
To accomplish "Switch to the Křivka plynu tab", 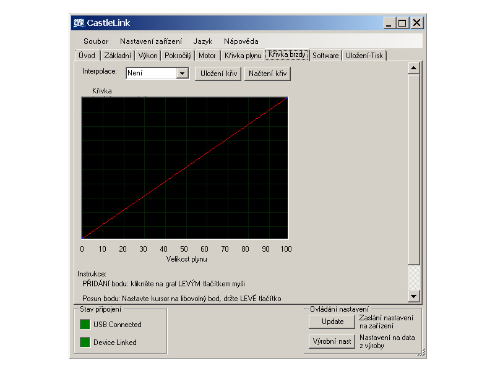I will (243, 56).
